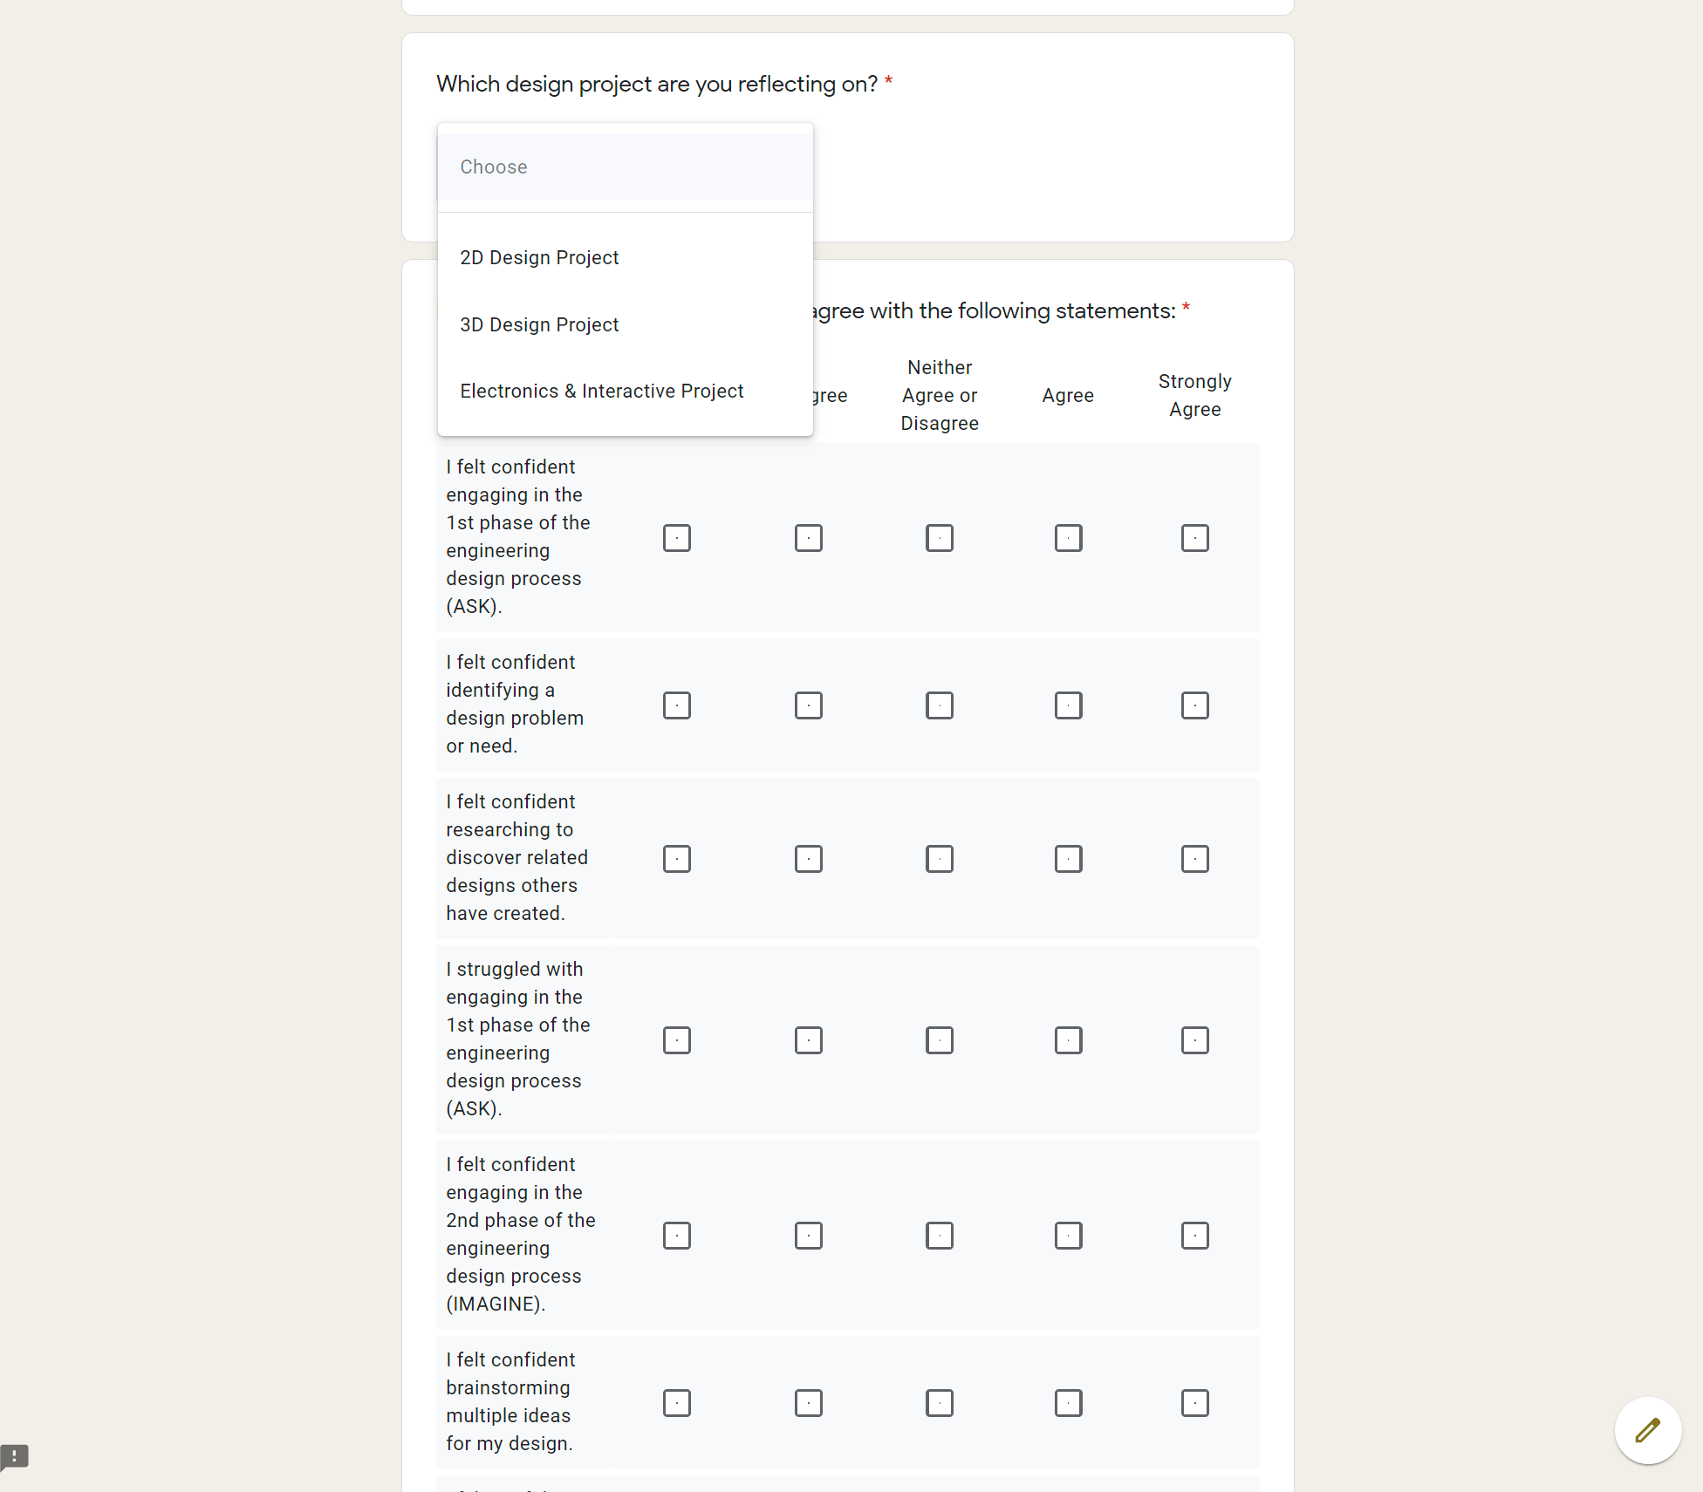Check Neither for ASK phase confidence row
The image size is (1703, 1492).
(x=939, y=538)
